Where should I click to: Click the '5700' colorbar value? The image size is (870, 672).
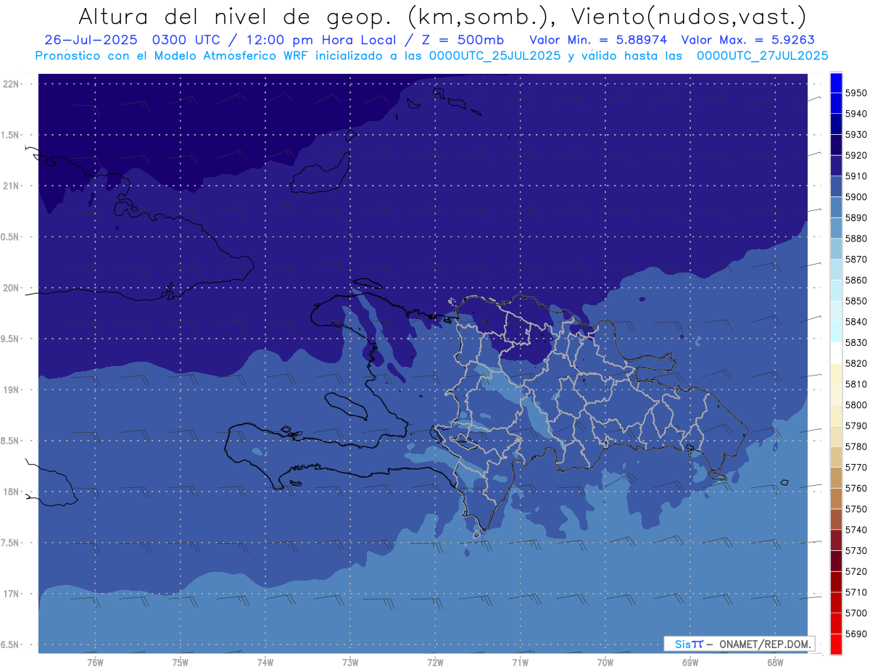[856, 613]
